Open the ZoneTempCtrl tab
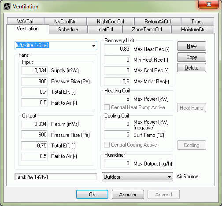This screenshot has width=222, height=206. pyautogui.click(x=147, y=29)
